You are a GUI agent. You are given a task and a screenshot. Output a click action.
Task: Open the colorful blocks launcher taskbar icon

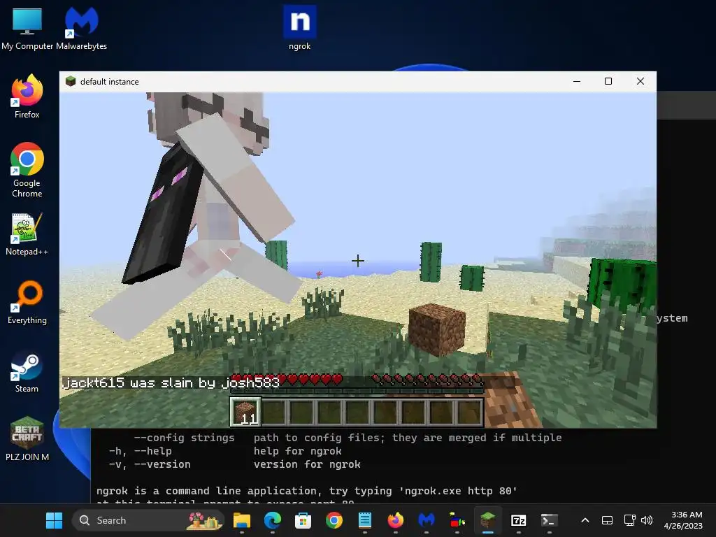pyautogui.click(x=457, y=520)
